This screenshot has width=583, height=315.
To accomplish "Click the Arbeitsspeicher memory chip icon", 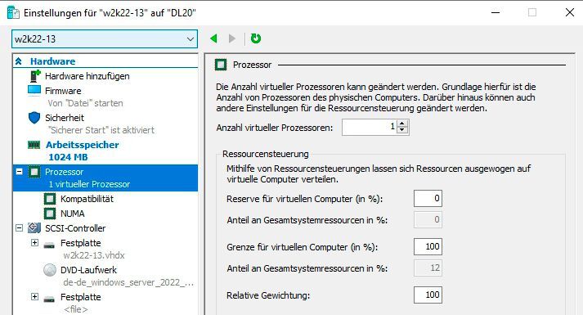I will click(x=34, y=145).
